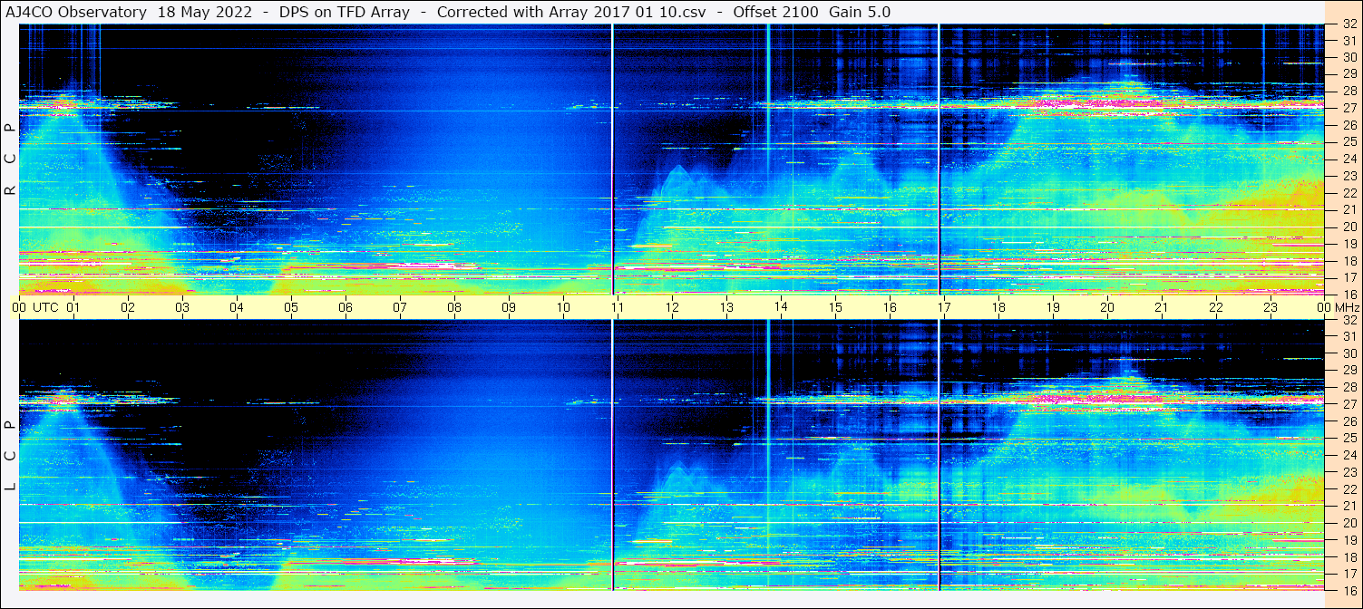Select the 32 MHz label of the upper panel

(1348, 25)
